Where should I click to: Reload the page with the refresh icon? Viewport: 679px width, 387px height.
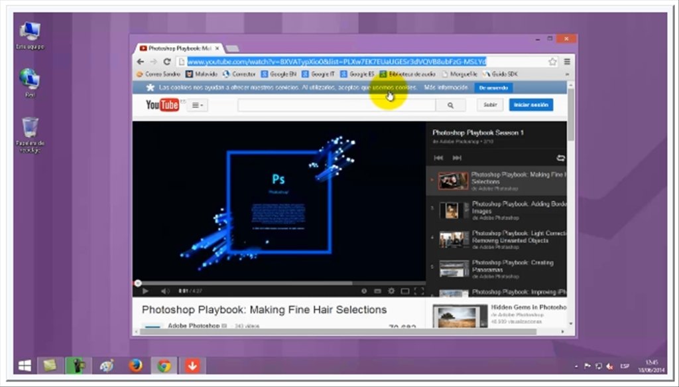(x=166, y=62)
